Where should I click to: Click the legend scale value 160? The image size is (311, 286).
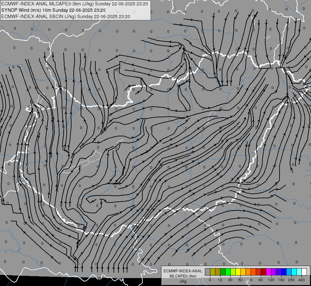(x=281, y=280)
